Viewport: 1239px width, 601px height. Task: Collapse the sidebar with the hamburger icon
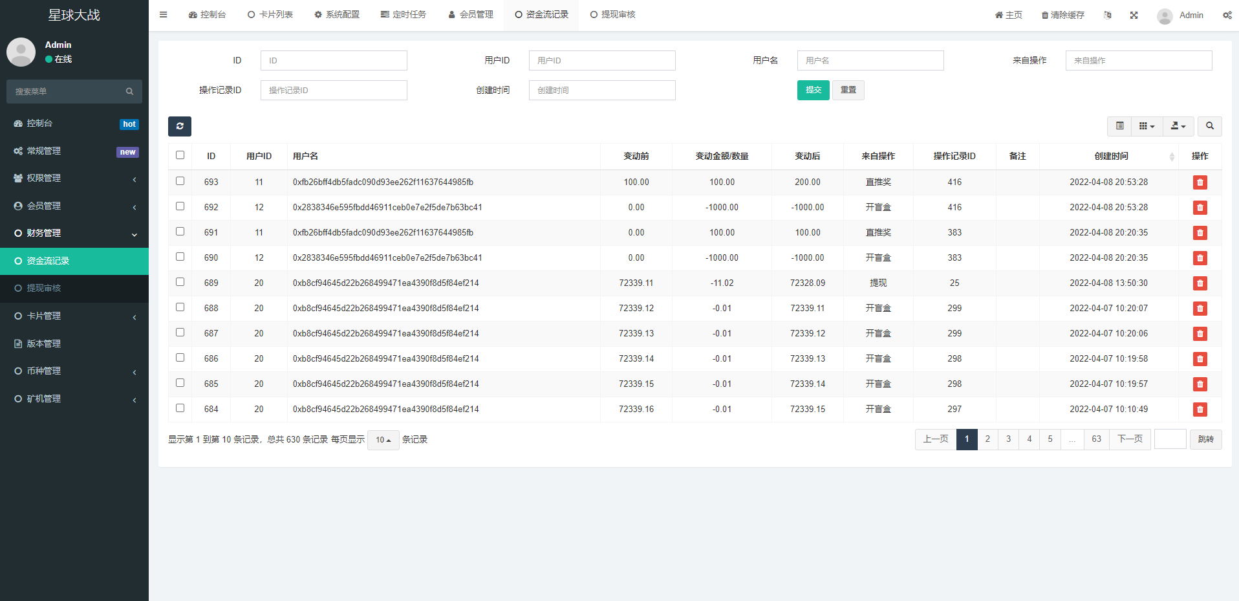[163, 14]
